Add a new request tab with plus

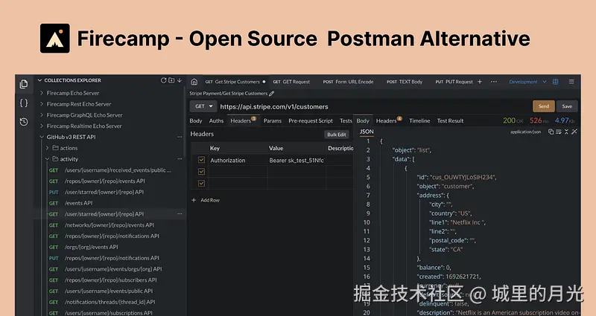pos(480,82)
